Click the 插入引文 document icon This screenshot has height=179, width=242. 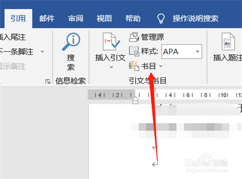tap(111, 42)
